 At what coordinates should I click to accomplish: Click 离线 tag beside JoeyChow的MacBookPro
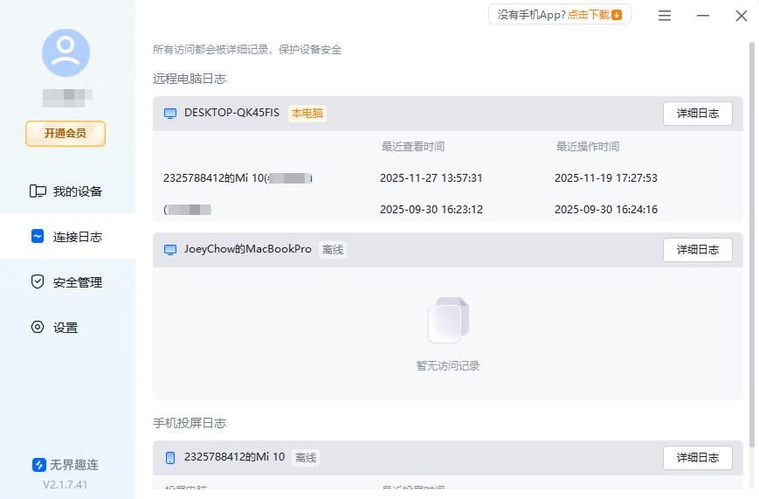(x=333, y=250)
